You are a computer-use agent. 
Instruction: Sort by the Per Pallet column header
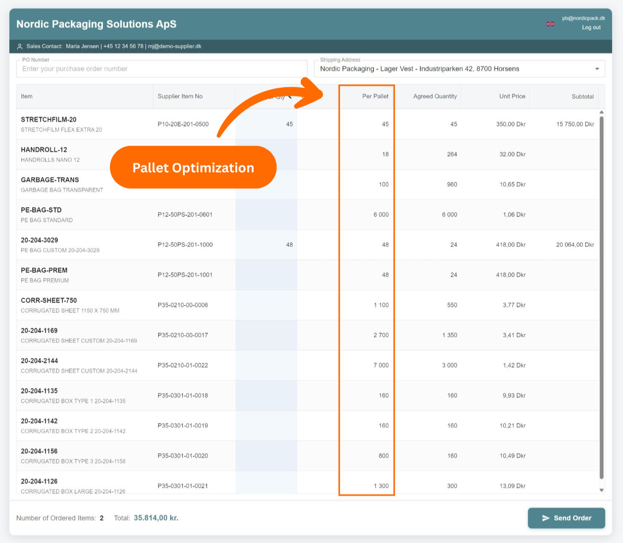click(375, 96)
